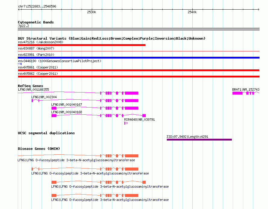Click the last exon of the first OMIM transcript
This screenshot has height=209, width=268.
(x=132, y=156)
